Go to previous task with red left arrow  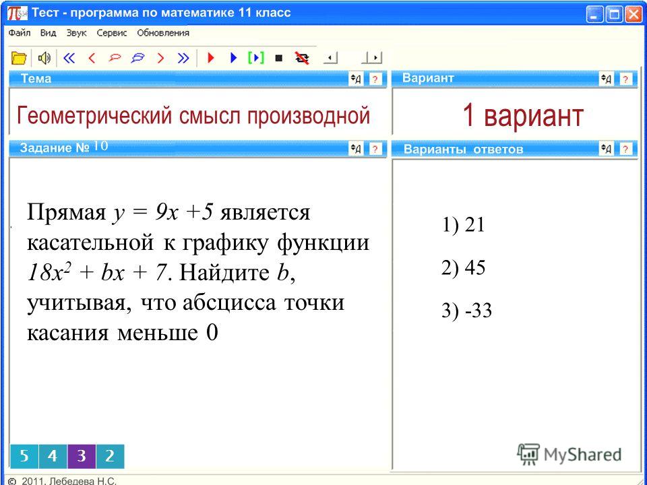click(92, 58)
